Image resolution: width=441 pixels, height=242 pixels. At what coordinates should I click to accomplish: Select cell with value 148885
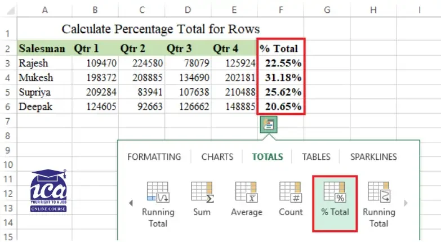click(234, 107)
